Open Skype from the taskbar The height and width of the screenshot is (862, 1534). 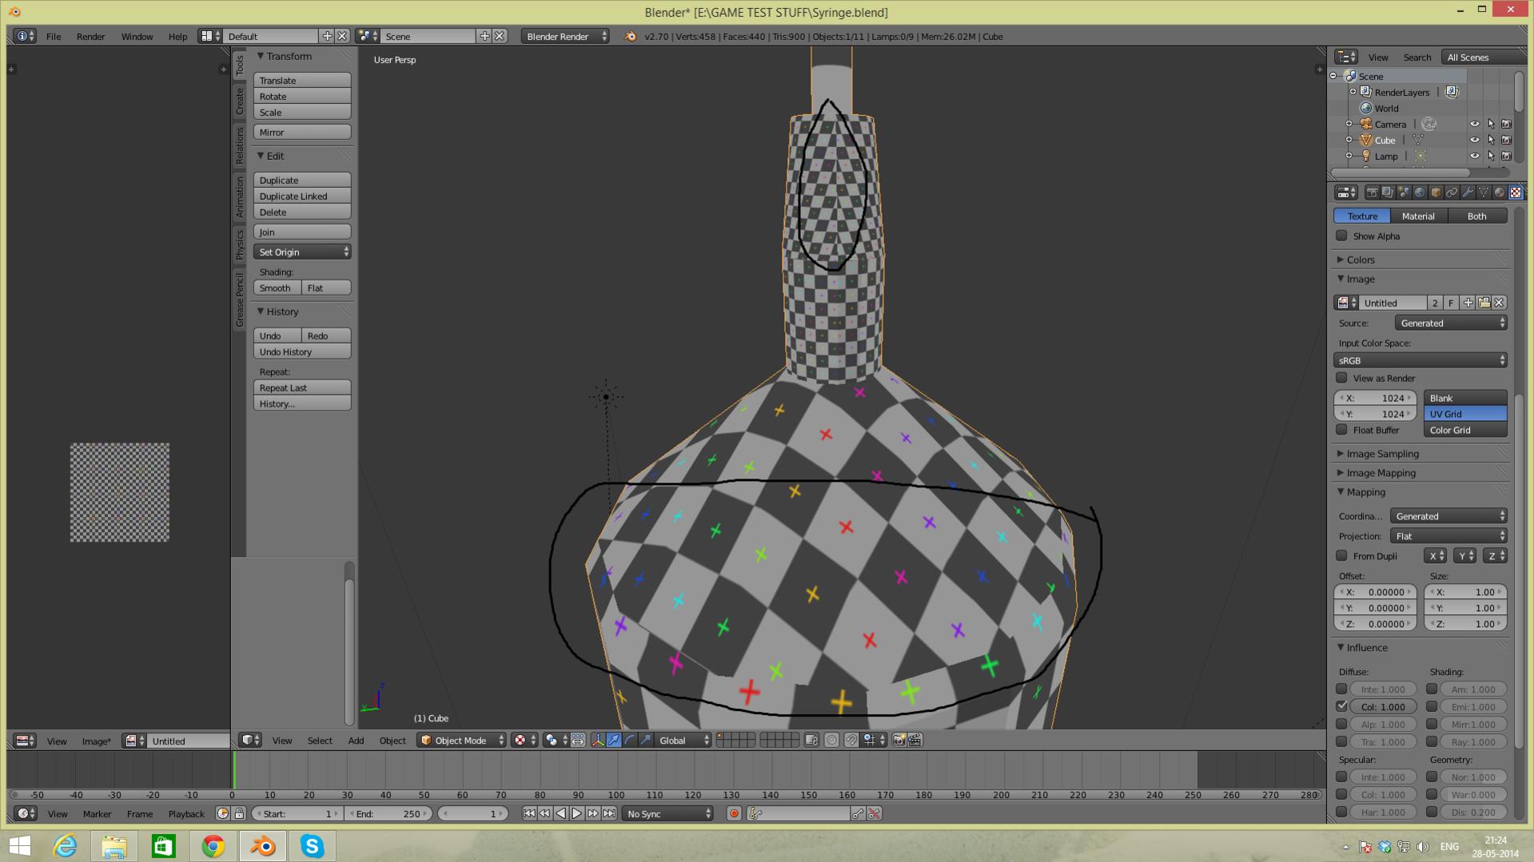coord(312,845)
